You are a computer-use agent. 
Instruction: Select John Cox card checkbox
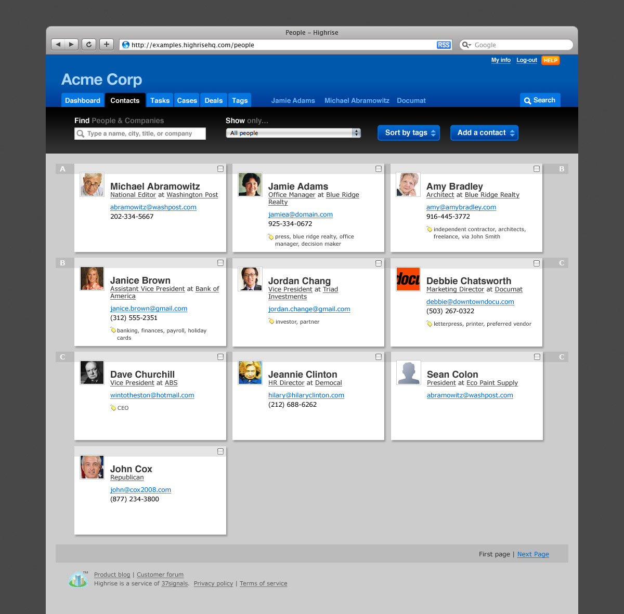tap(220, 451)
